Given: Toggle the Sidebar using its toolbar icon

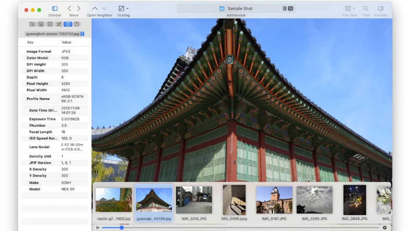Looking at the screenshot, I should (x=54, y=9).
